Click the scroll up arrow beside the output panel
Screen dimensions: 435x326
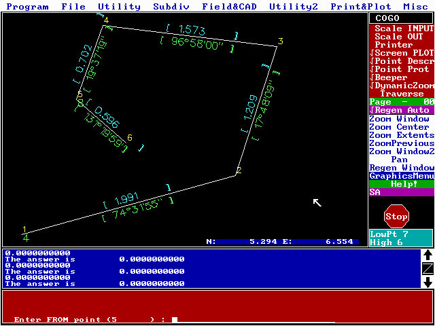pos(428,255)
